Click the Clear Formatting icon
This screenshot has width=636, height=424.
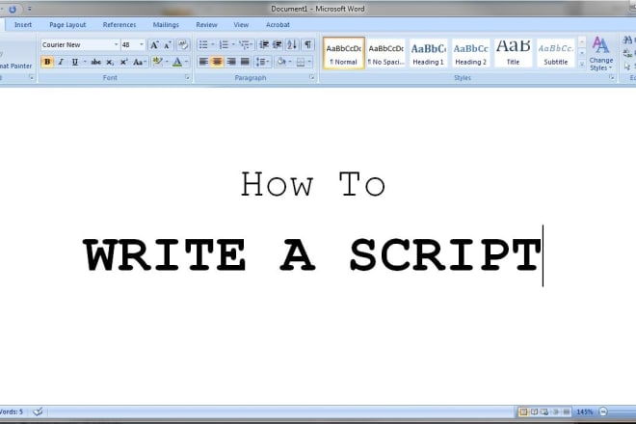pyautogui.click(x=182, y=44)
